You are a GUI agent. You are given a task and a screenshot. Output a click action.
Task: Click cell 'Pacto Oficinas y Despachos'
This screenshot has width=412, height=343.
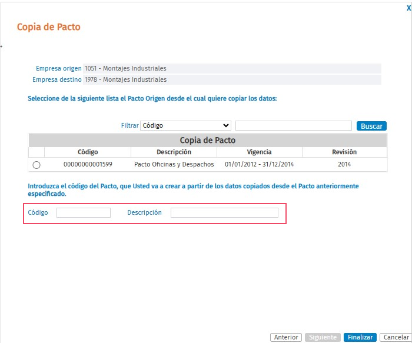click(174, 164)
